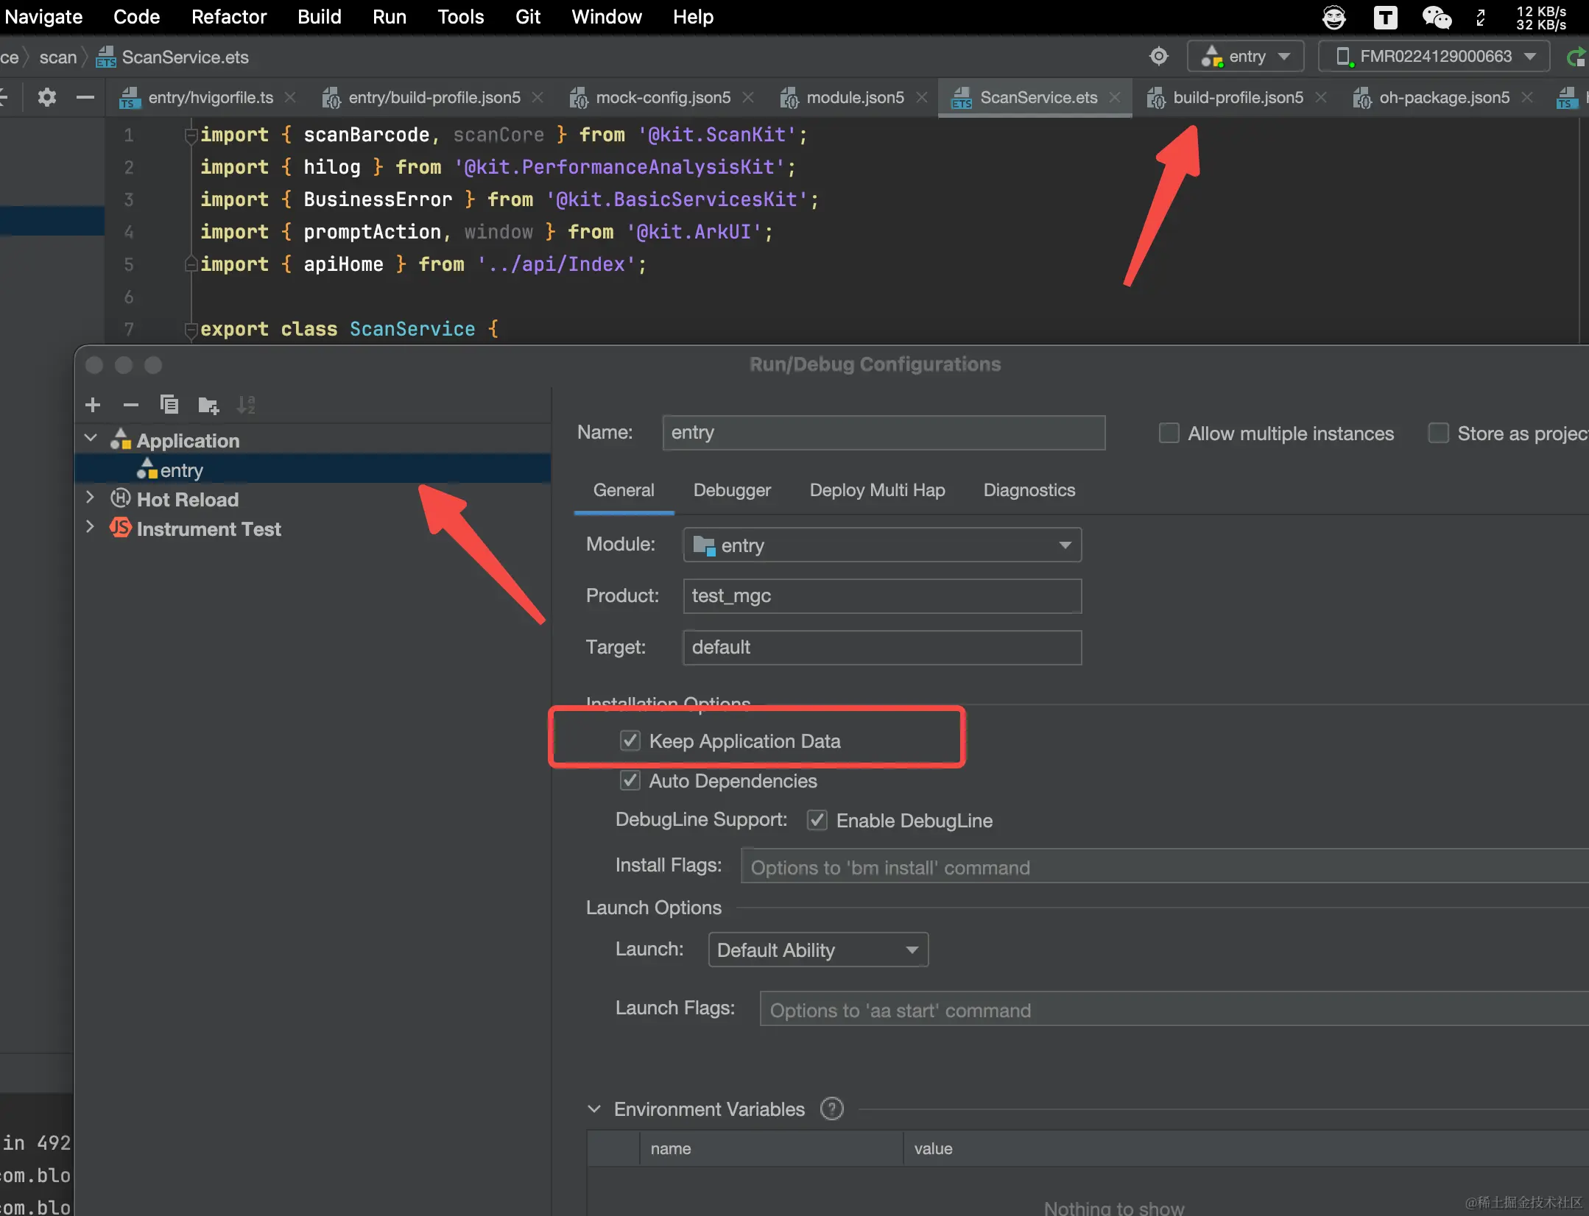Open the Navigate menu
The width and height of the screenshot is (1589, 1216).
pyautogui.click(x=43, y=17)
